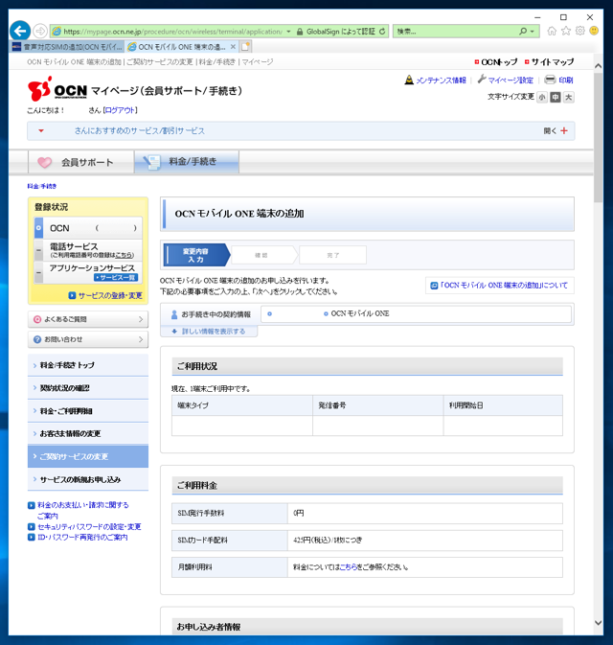This screenshot has height=645, width=613.
Task: Click the ログアウト link
Action: 120,110
